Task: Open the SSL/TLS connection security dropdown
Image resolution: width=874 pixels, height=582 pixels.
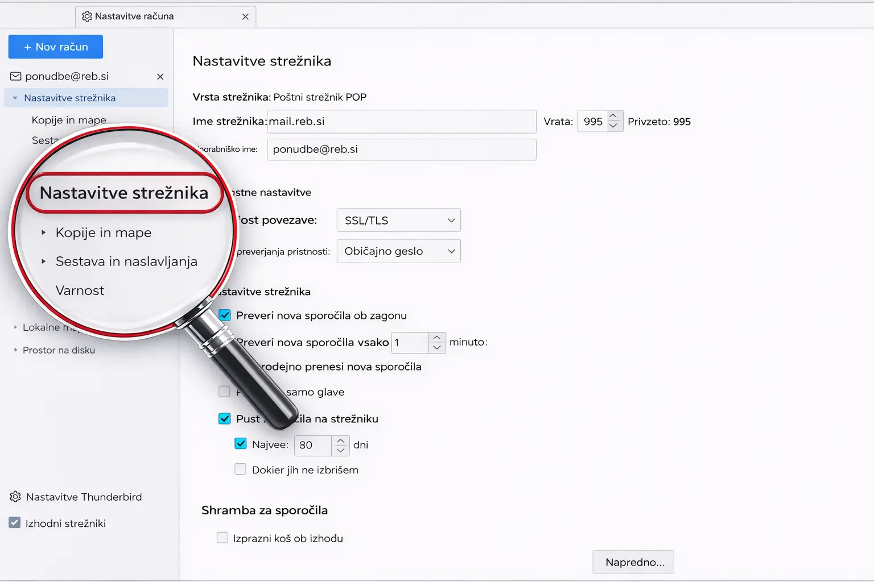Action: pyautogui.click(x=398, y=221)
